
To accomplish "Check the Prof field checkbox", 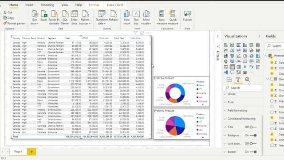I will (272, 123).
